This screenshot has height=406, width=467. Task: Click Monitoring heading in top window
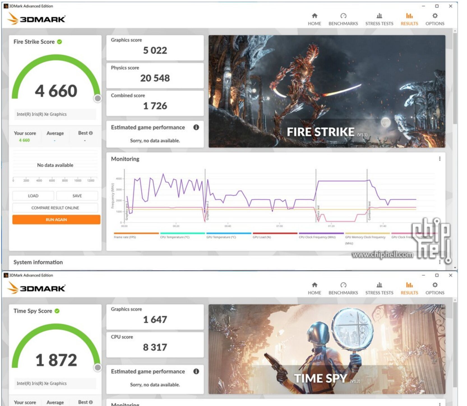tap(125, 159)
